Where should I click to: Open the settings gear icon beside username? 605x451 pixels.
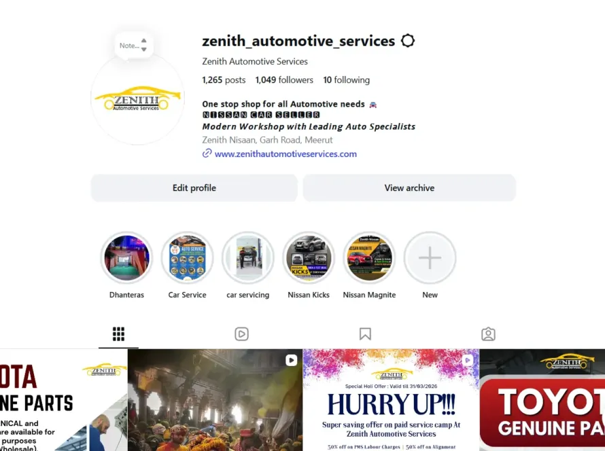tap(407, 41)
